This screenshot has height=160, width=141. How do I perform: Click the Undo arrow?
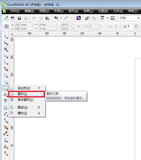click(x=56, y=18)
